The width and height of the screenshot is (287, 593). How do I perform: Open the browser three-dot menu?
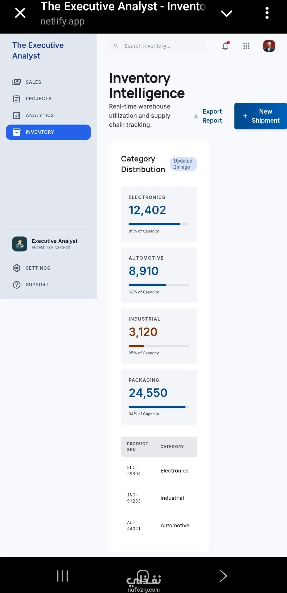(267, 13)
